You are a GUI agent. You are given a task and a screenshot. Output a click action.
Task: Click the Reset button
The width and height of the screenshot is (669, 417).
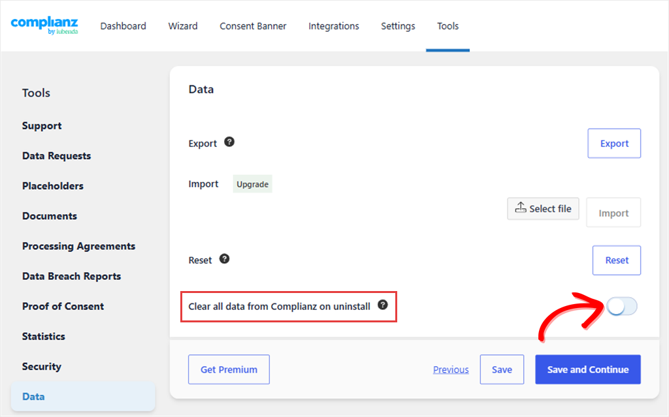617,260
